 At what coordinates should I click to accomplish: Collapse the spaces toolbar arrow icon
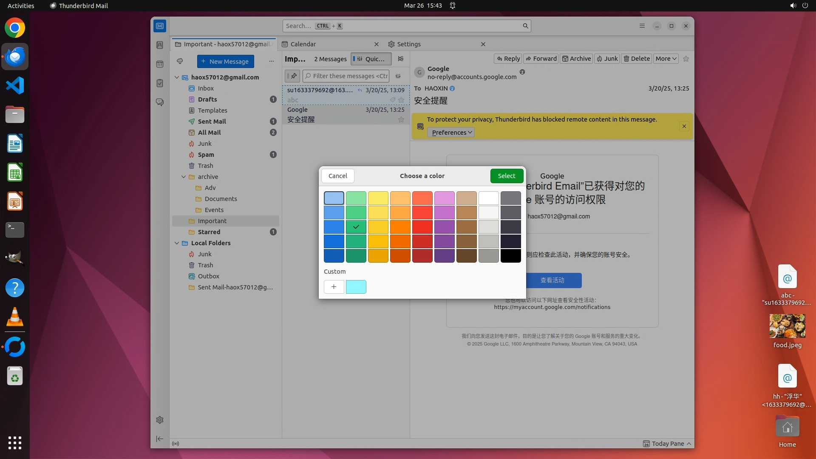(x=160, y=439)
